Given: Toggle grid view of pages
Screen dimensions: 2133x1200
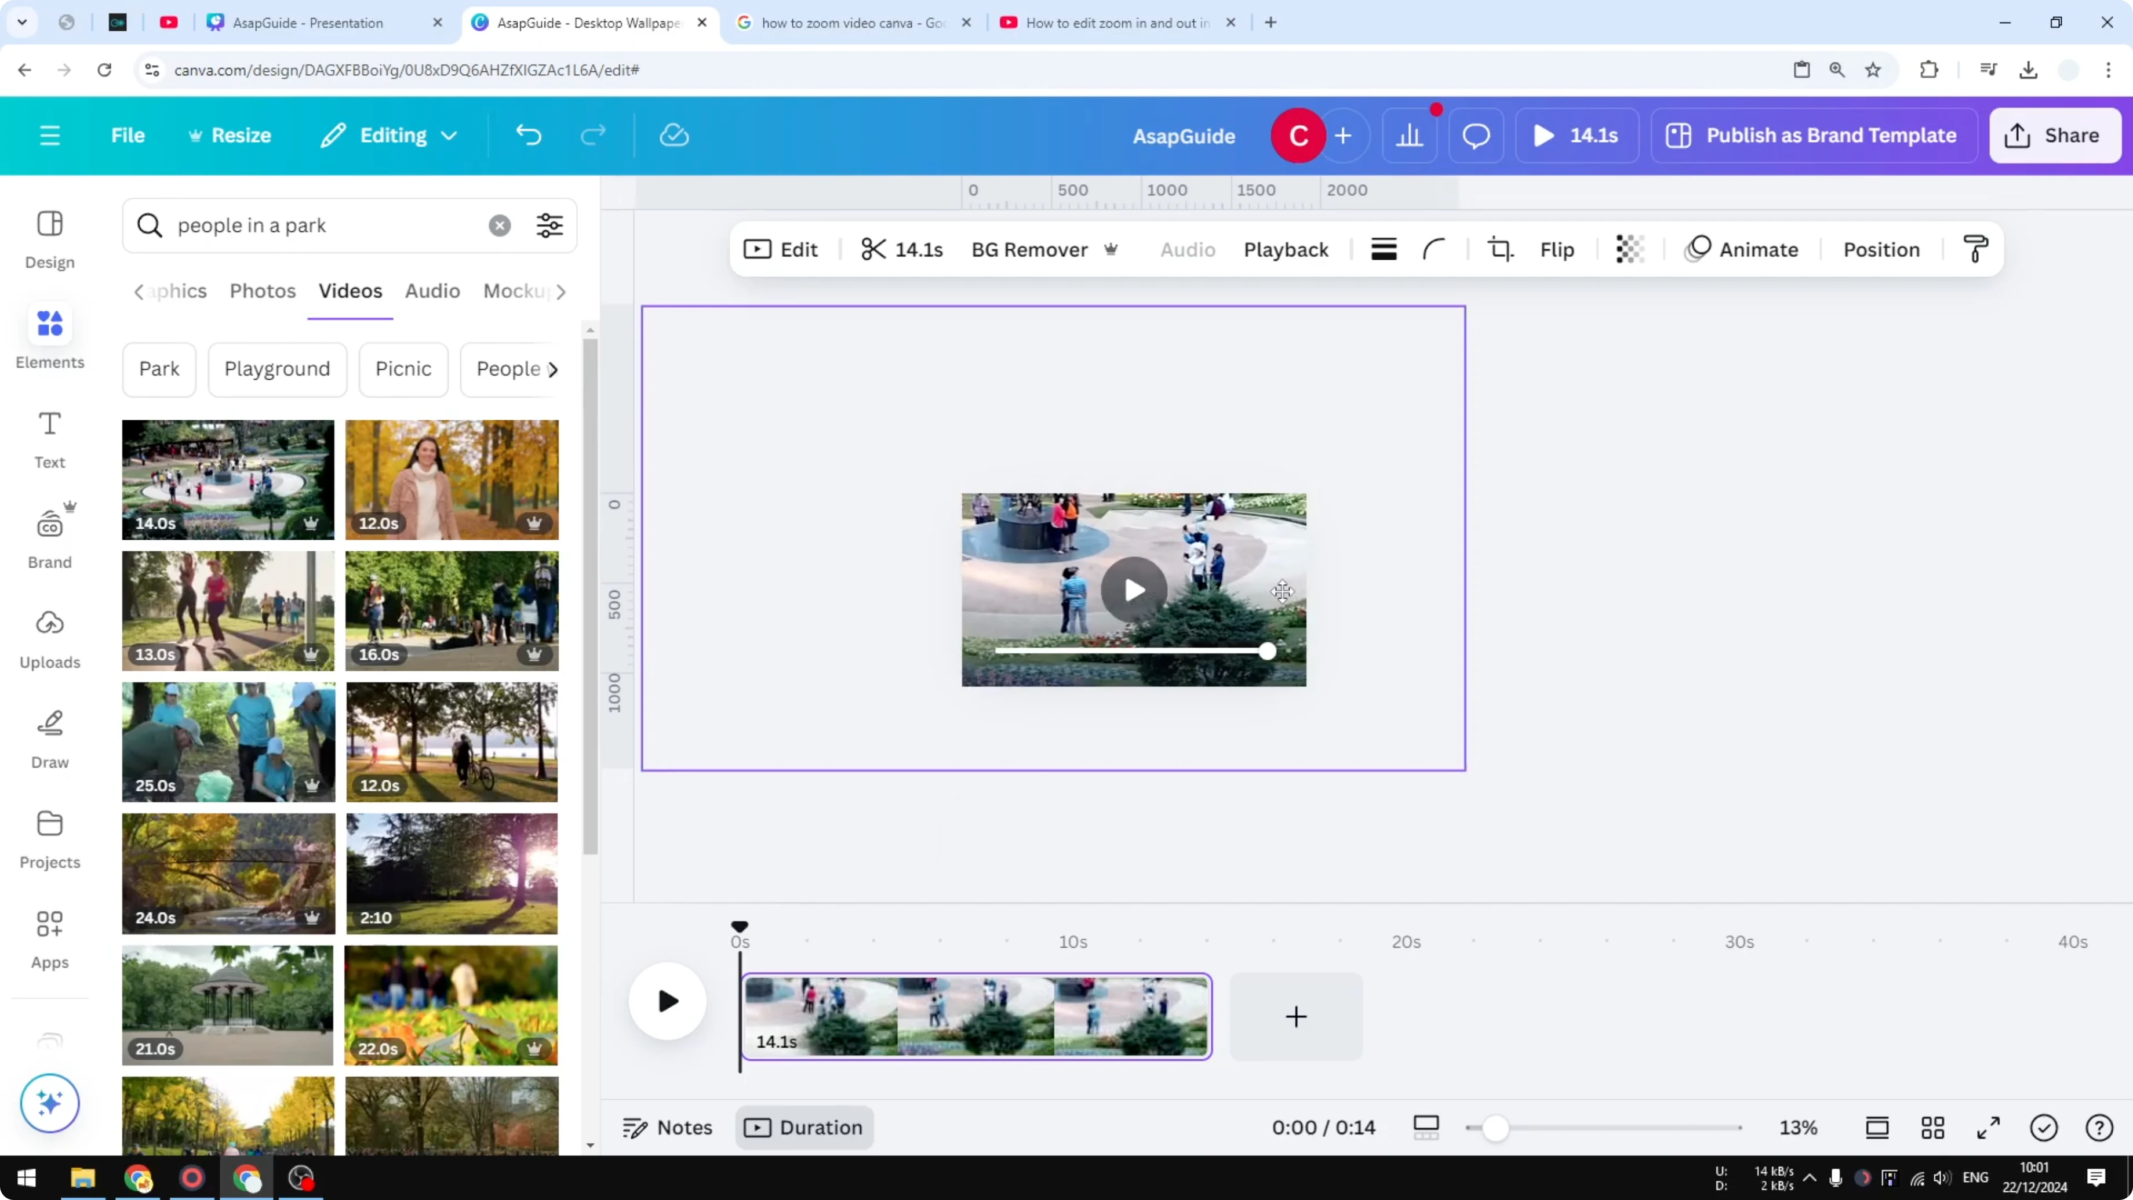Looking at the screenshot, I should click(x=1934, y=1127).
